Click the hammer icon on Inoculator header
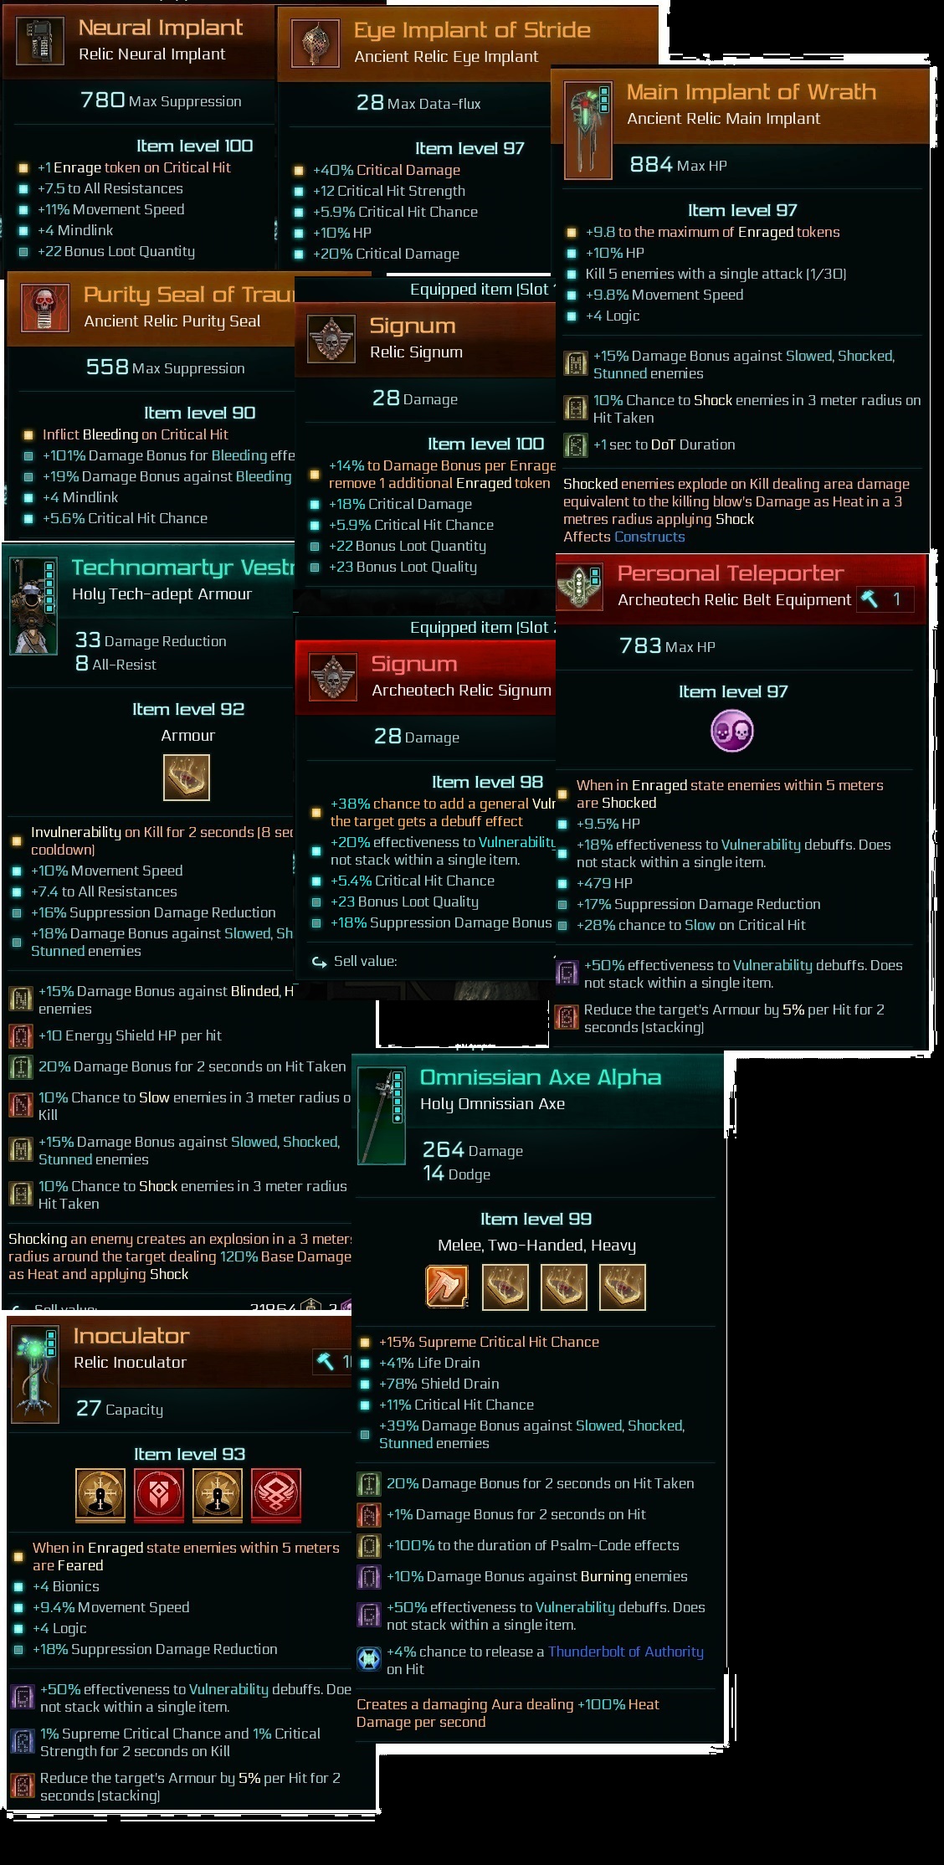 coord(326,1362)
